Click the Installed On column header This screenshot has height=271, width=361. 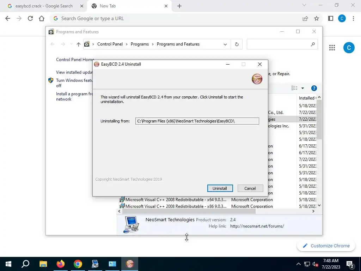tap(307, 98)
